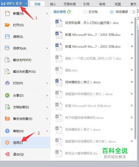139x167 pixels.
Task: Click the file icon of 揭秘.doc
Action: 59,70
